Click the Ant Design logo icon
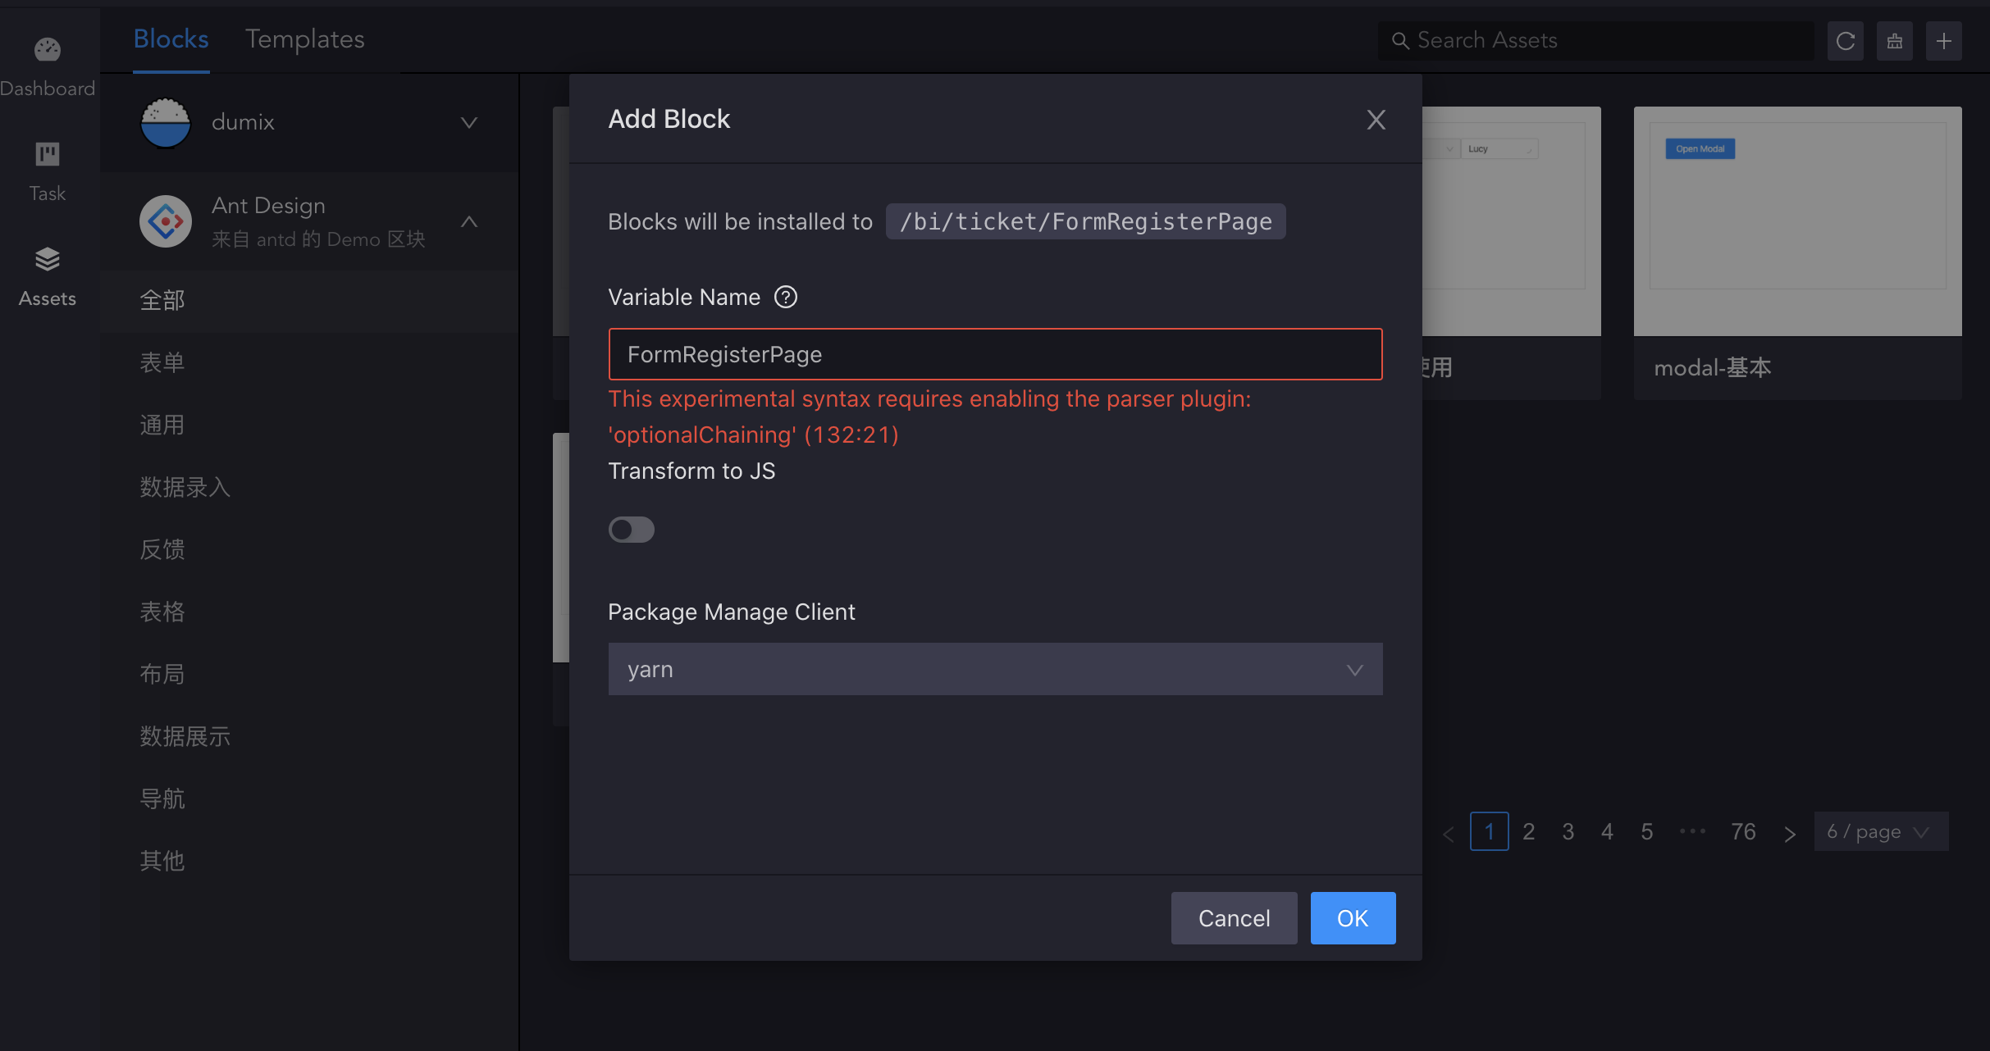 [x=166, y=221]
